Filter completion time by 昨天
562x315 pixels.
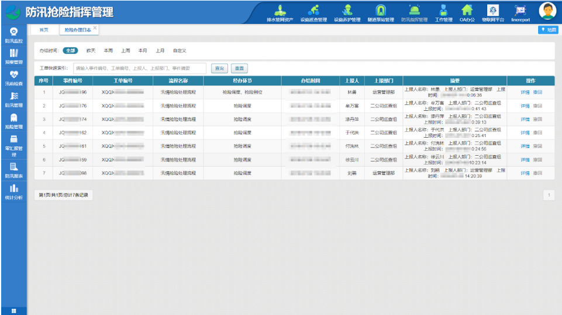[91, 50]
